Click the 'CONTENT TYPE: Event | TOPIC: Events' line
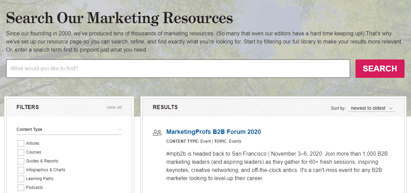411x193 pixels. tap(204, 141)
